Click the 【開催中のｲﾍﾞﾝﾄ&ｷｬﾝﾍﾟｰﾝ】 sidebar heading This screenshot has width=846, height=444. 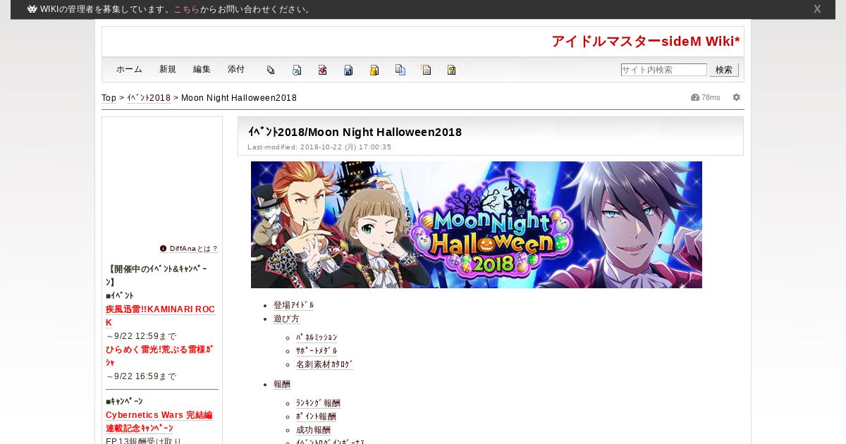click(157, 276)
